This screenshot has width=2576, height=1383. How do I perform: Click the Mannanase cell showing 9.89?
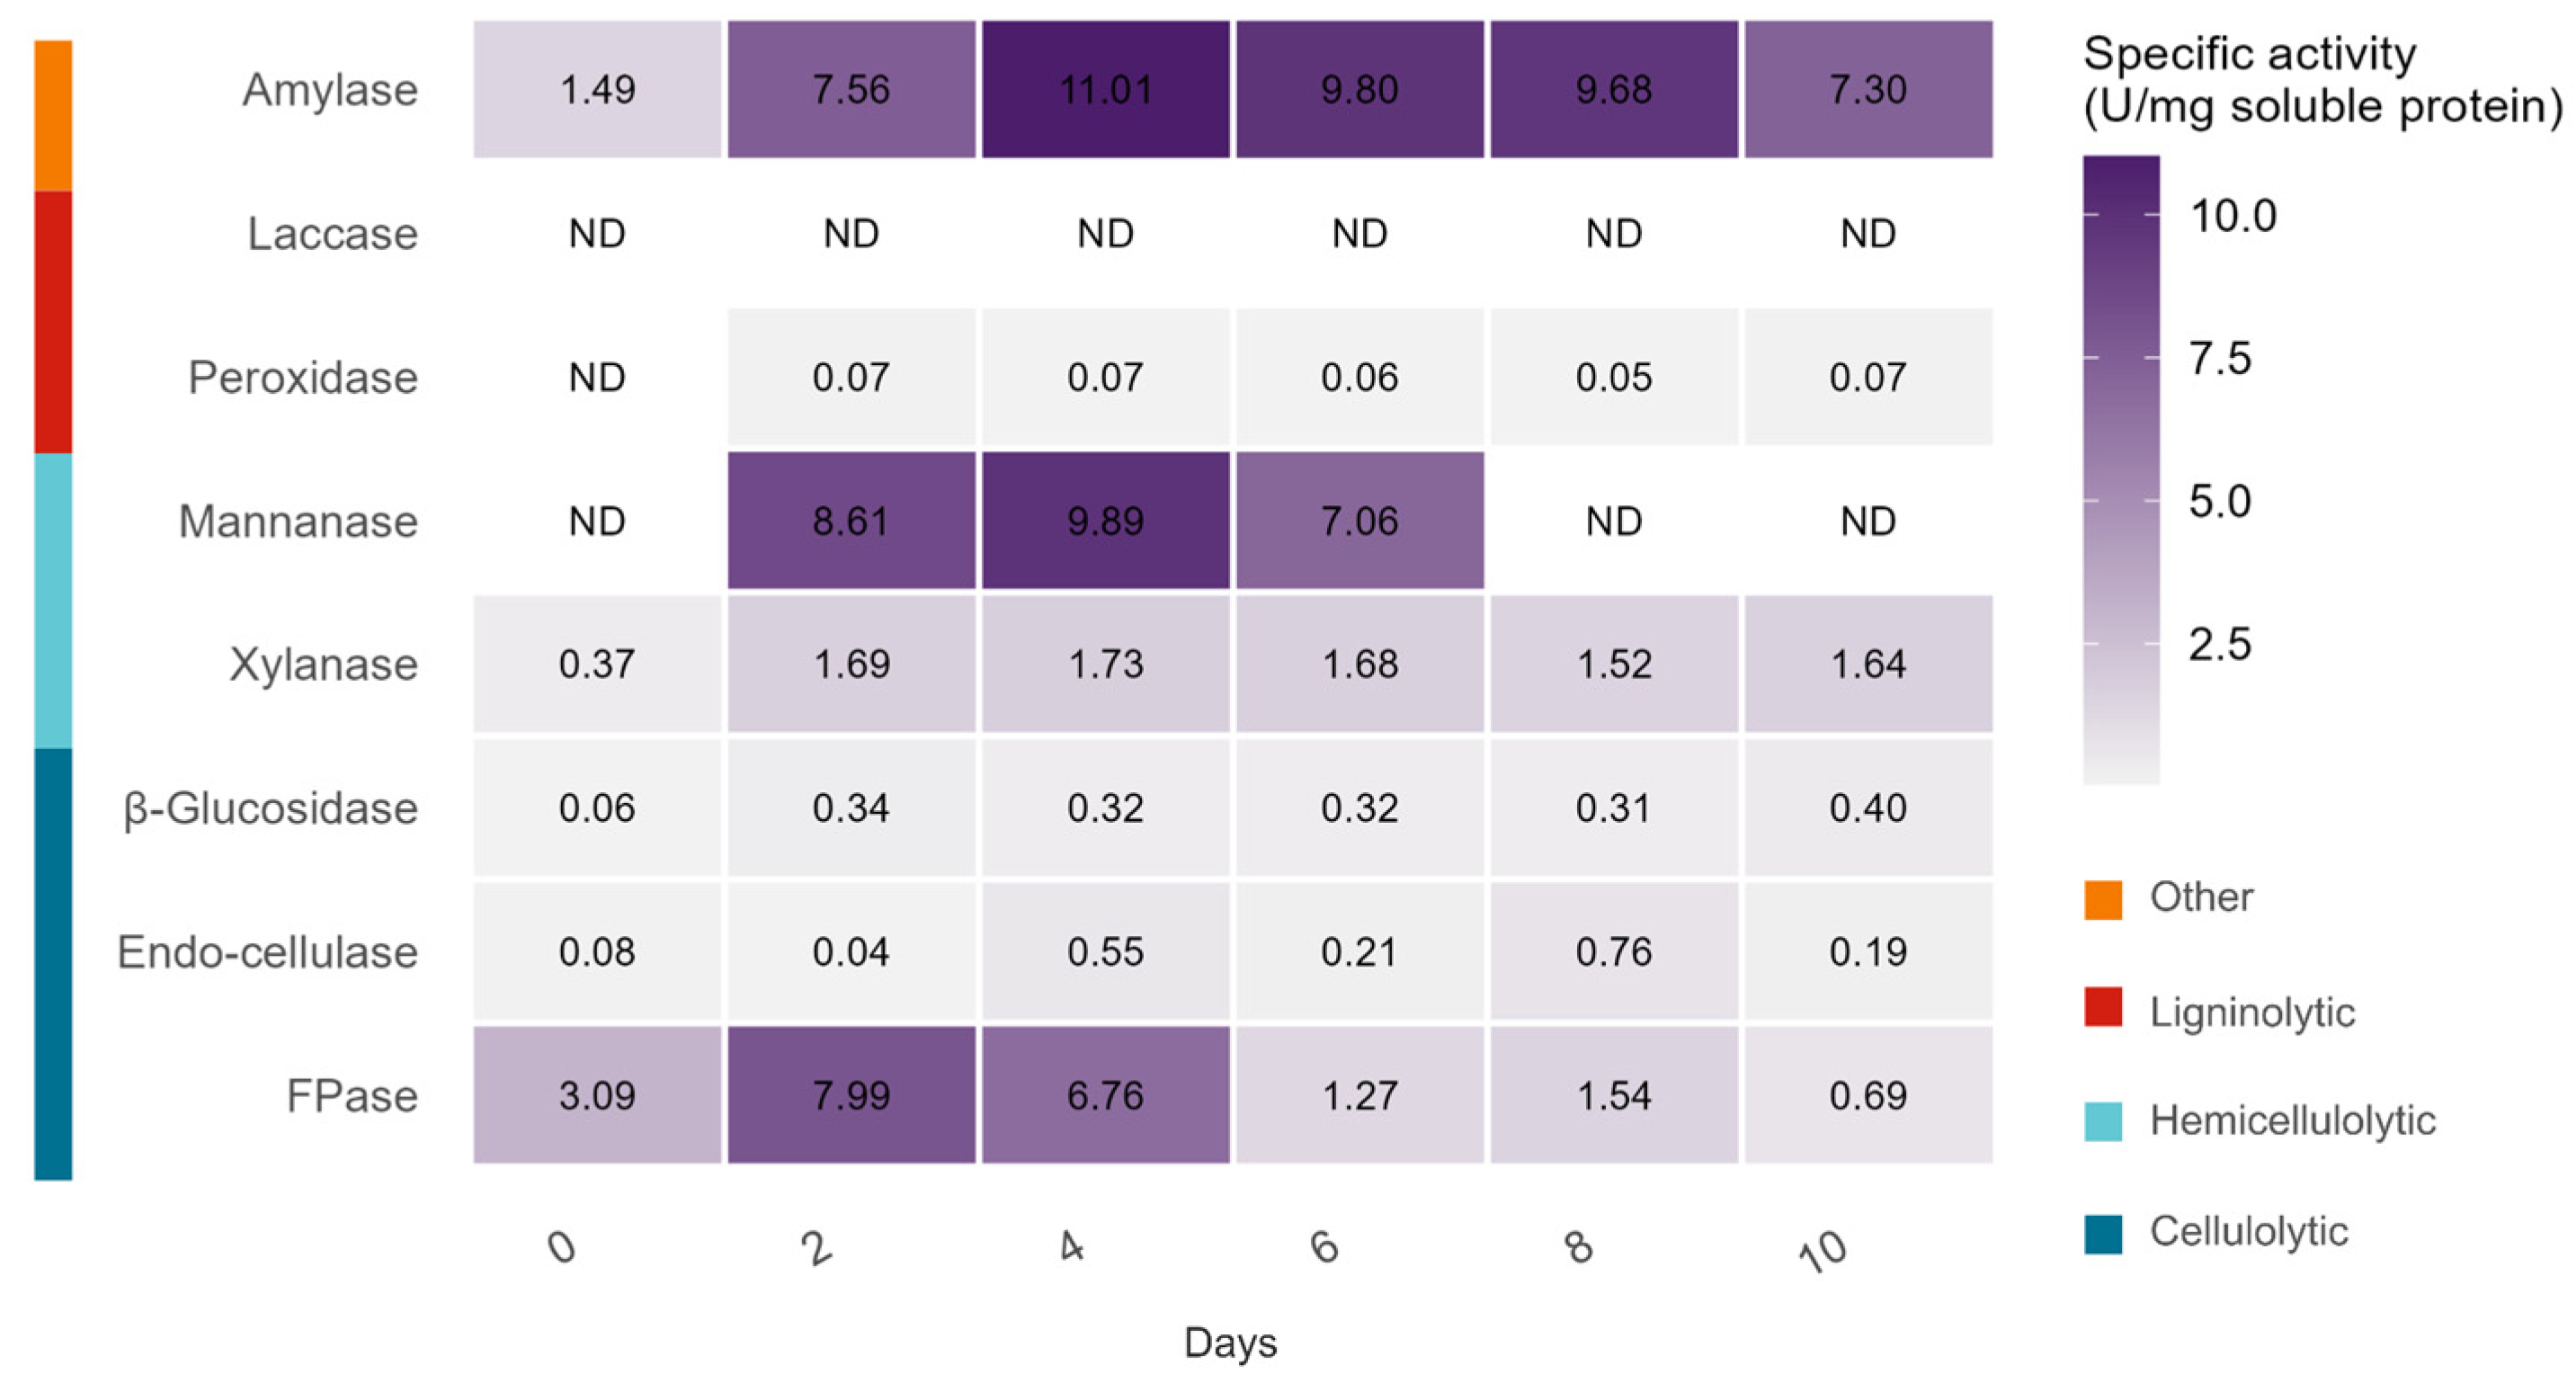[x=1105, y=520]
